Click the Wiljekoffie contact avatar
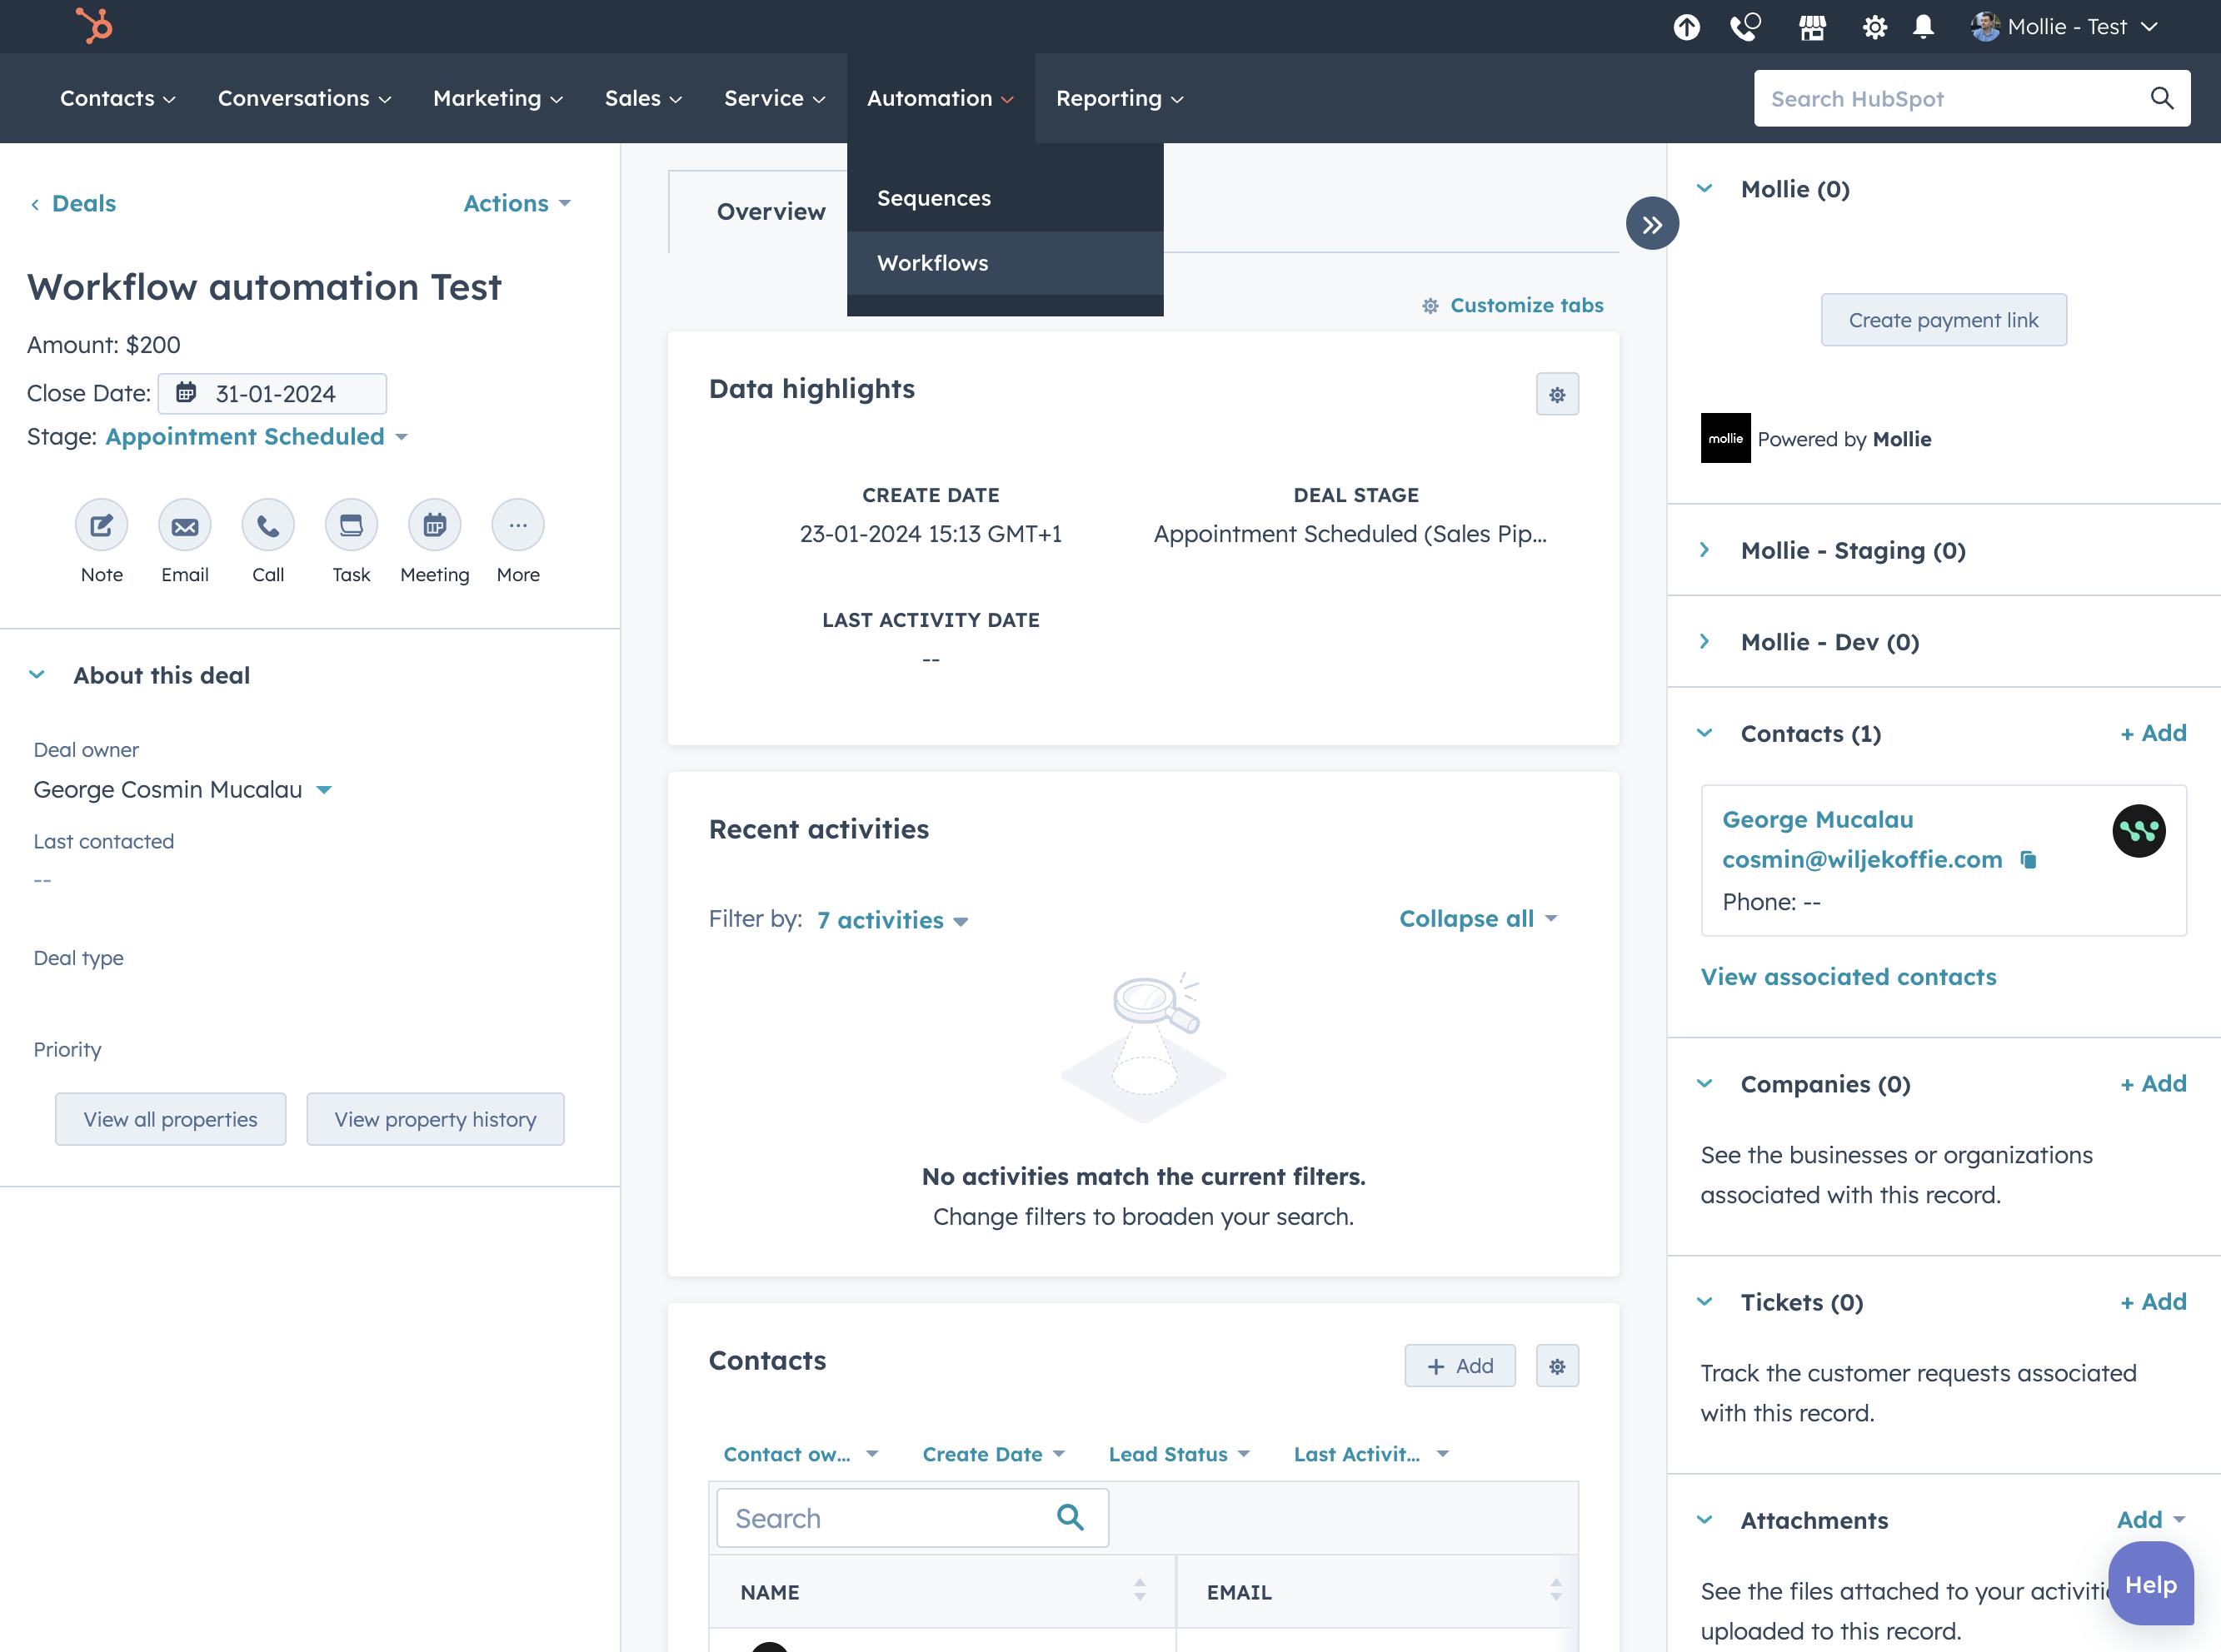This screenshot has height=1652, width=2221. [x=2139, y=831]
